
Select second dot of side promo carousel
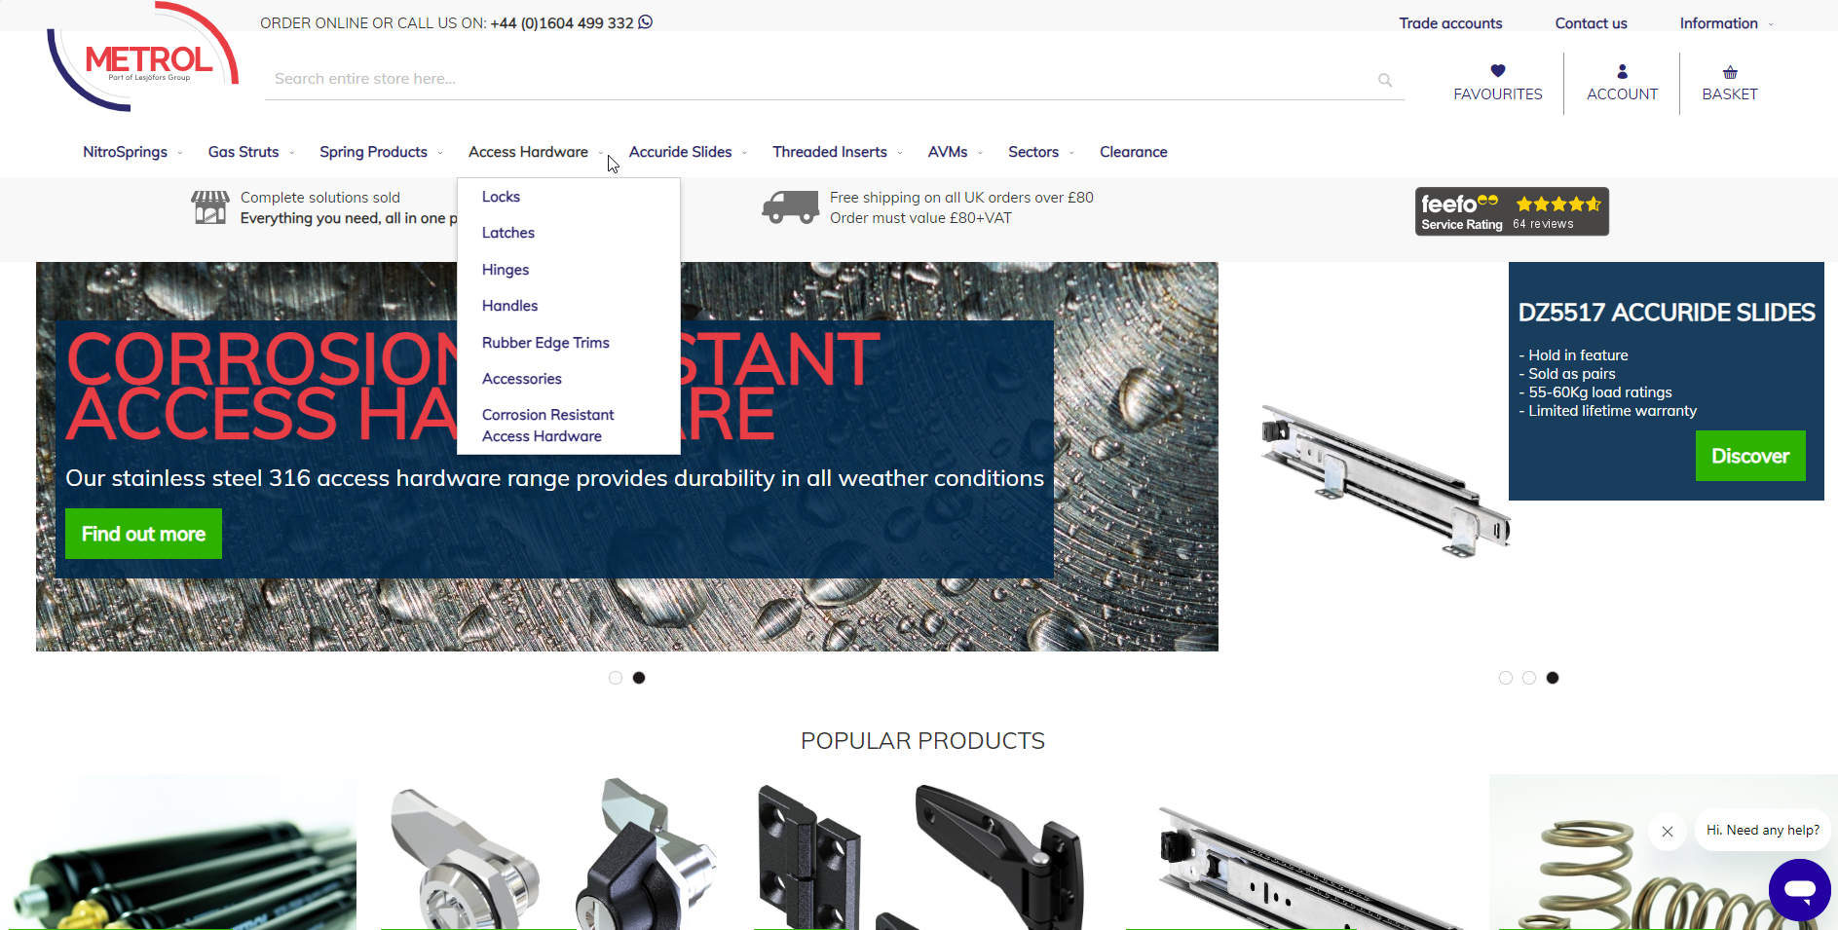pos(1529,678)
